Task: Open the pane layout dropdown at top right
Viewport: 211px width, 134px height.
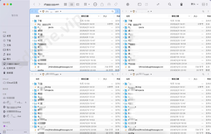Action: point(205,5)
